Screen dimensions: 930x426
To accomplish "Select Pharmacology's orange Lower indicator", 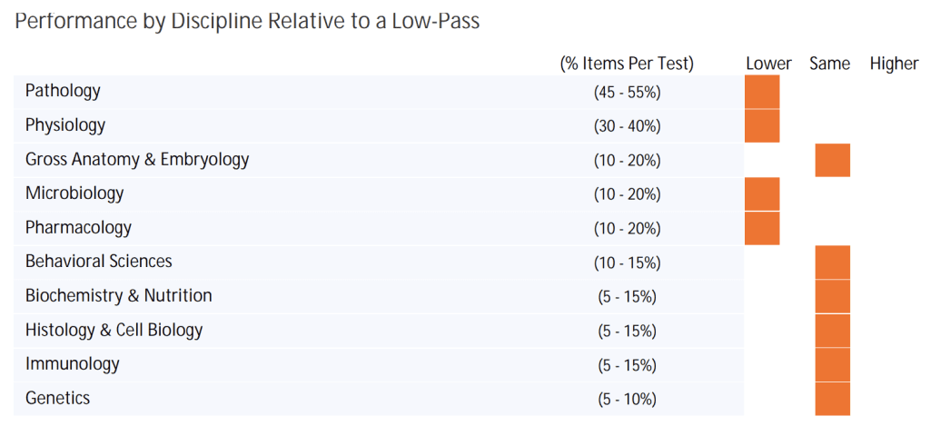I will [x=762, y=228].
